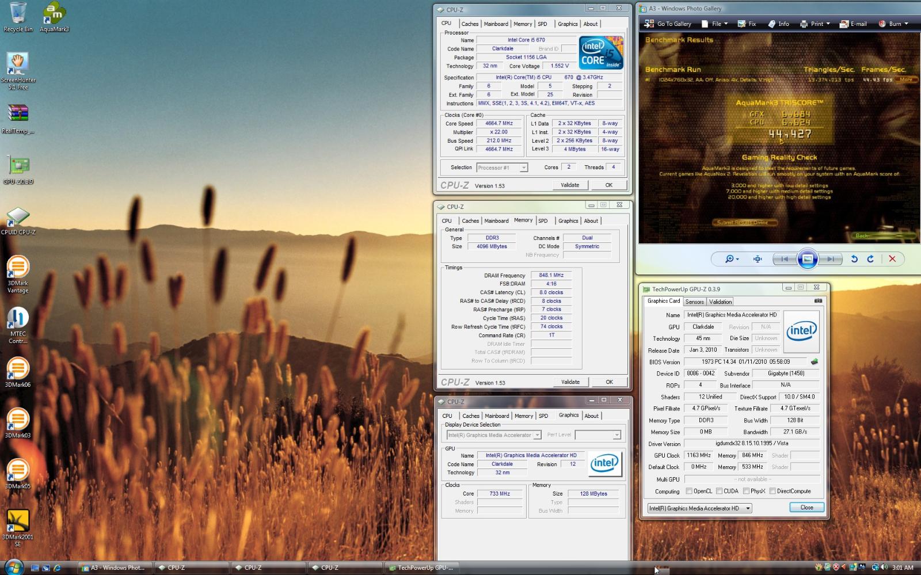Toggle the PhysX checkbox in GPU-Z
The image size is (921, 575).
[746, 491]
